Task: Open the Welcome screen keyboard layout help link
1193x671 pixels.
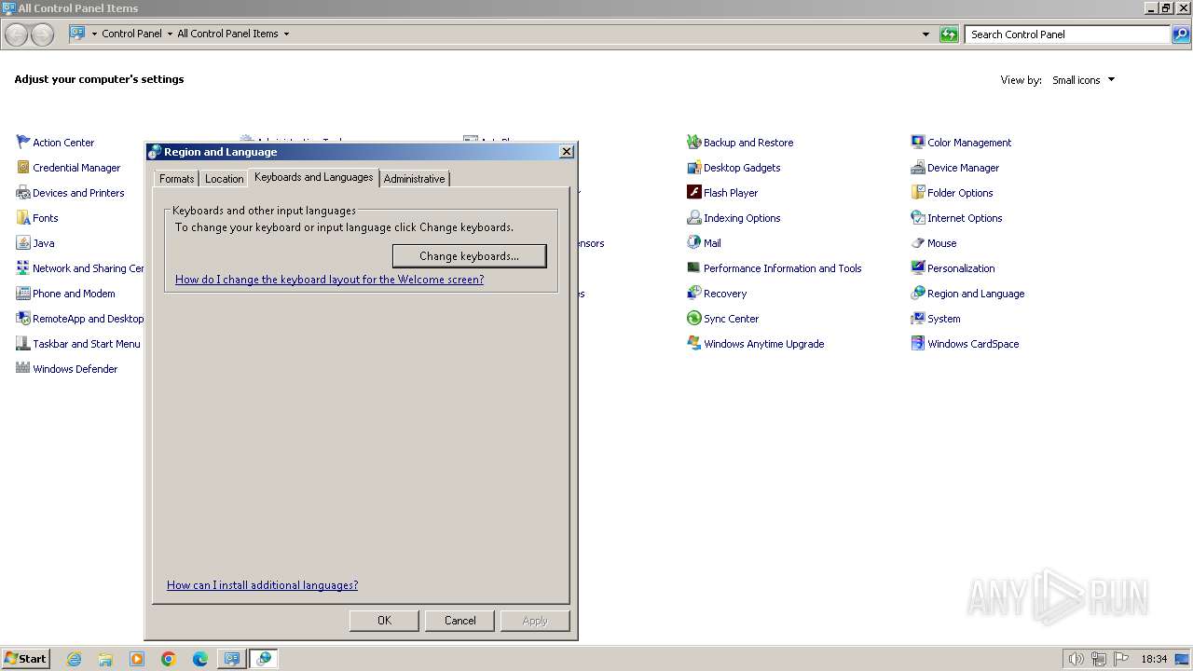Action: [329, 280]
